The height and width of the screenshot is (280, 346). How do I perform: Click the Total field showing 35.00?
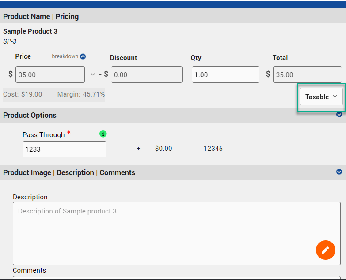coord(308,75)
